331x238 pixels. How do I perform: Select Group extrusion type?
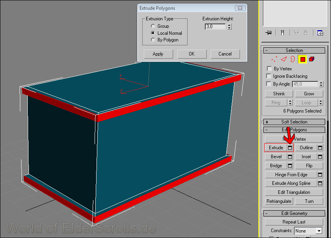tap(153, 26)
